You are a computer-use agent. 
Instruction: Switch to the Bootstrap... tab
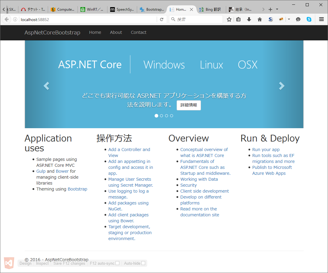click(x=152, y=9)
